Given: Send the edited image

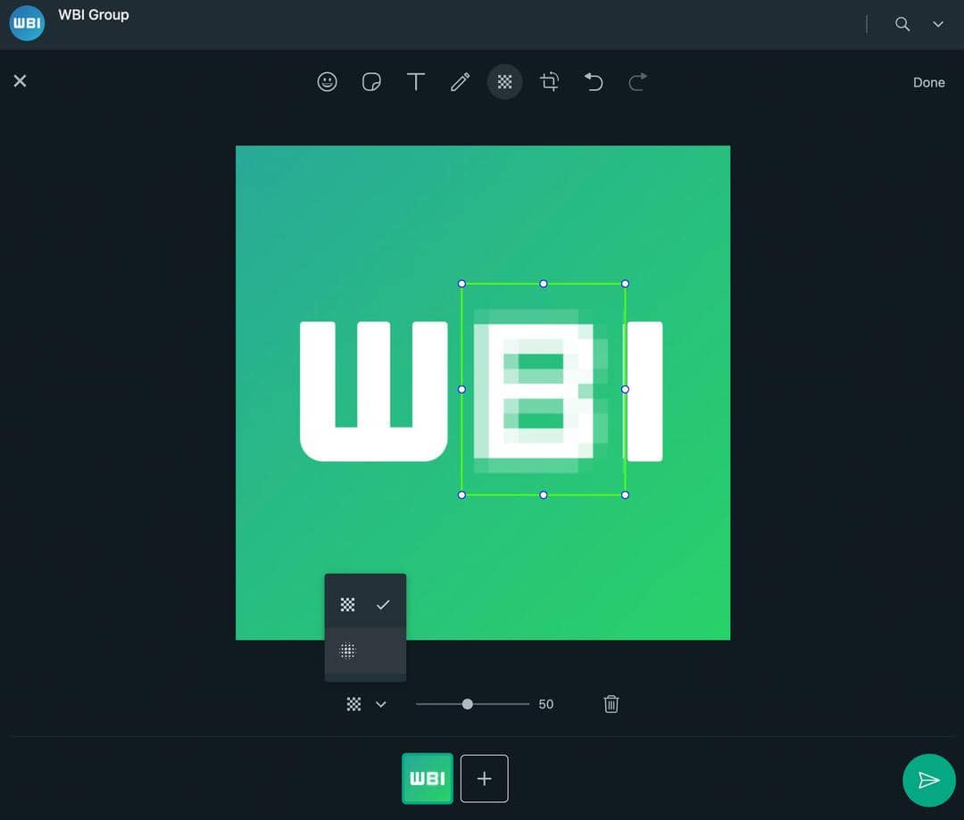Looking at the screenshot, I should tap(929, 780).
